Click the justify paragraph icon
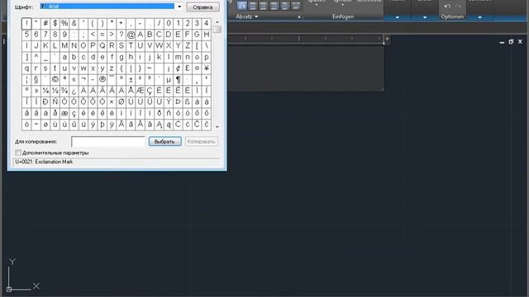The width and height of the screenshot is (529, 297). click(285, 6)
